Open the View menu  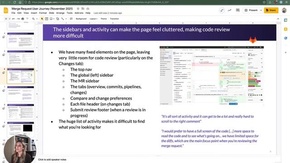point(26,13)
